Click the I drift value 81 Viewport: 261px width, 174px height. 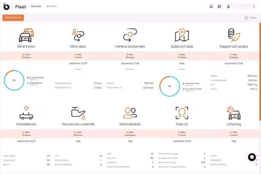coord(152,154)
